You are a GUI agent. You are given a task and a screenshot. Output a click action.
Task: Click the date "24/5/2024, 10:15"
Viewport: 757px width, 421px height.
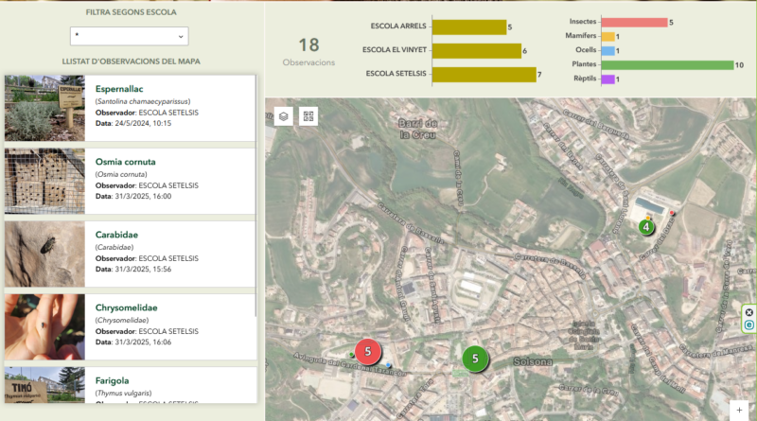coord(143,123)
